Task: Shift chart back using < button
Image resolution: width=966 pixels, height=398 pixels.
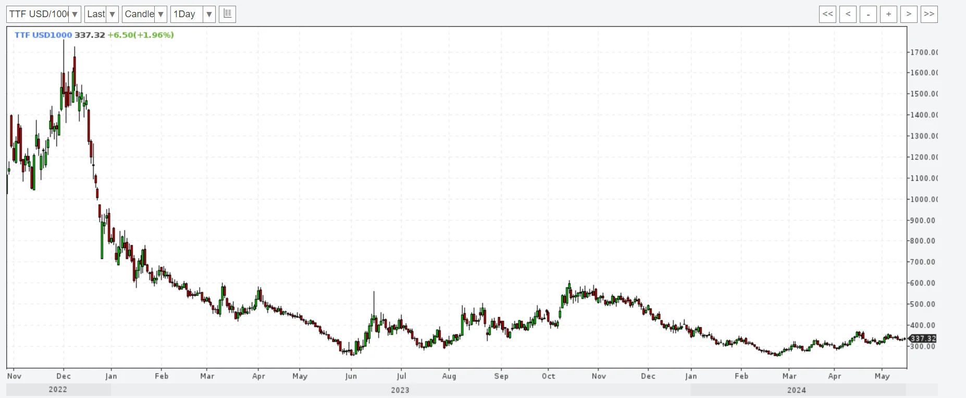Action: pyautogui.click(x=848, y=14)
